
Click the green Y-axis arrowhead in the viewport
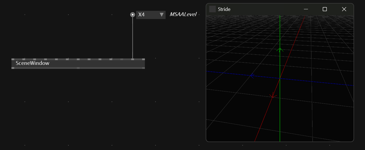[x=280, y=49]
